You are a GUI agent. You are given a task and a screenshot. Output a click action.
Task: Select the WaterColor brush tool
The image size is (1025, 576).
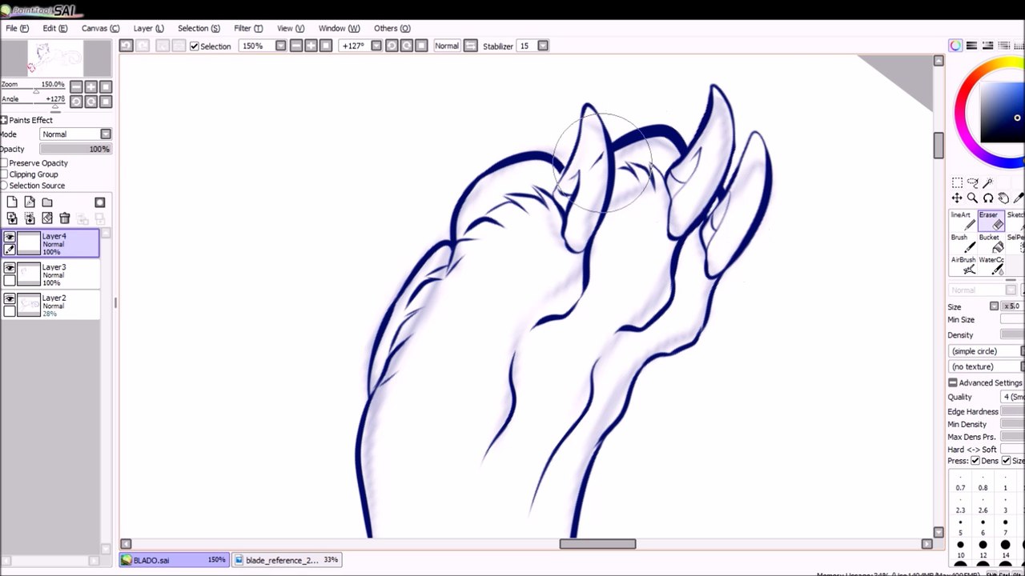991,266
